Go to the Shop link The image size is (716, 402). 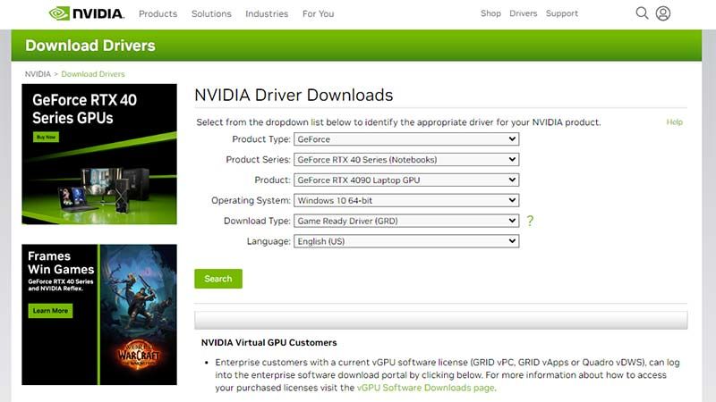click(490, 13)
